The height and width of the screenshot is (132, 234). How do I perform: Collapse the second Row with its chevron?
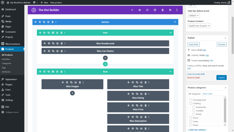171,72
